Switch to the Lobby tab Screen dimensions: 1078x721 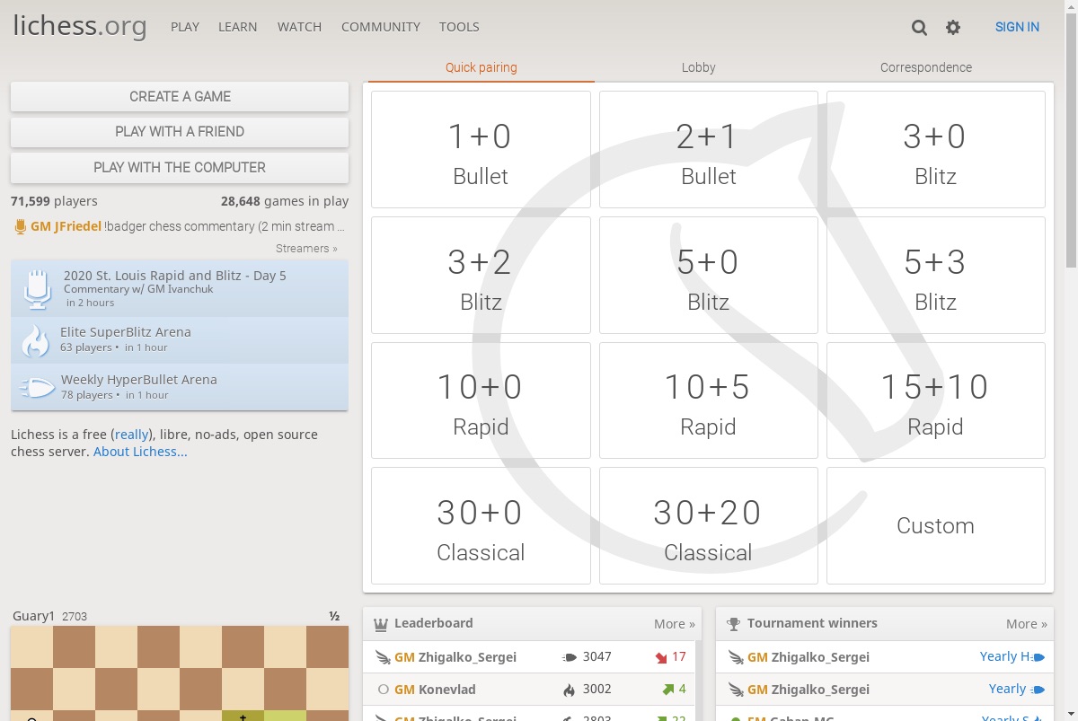[x=699, y=67]
